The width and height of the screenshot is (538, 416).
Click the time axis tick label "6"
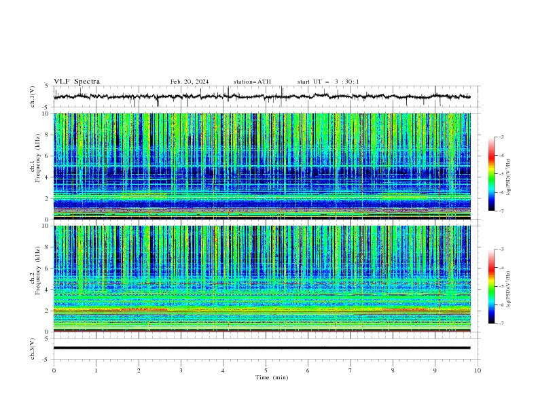pos(308,370)
